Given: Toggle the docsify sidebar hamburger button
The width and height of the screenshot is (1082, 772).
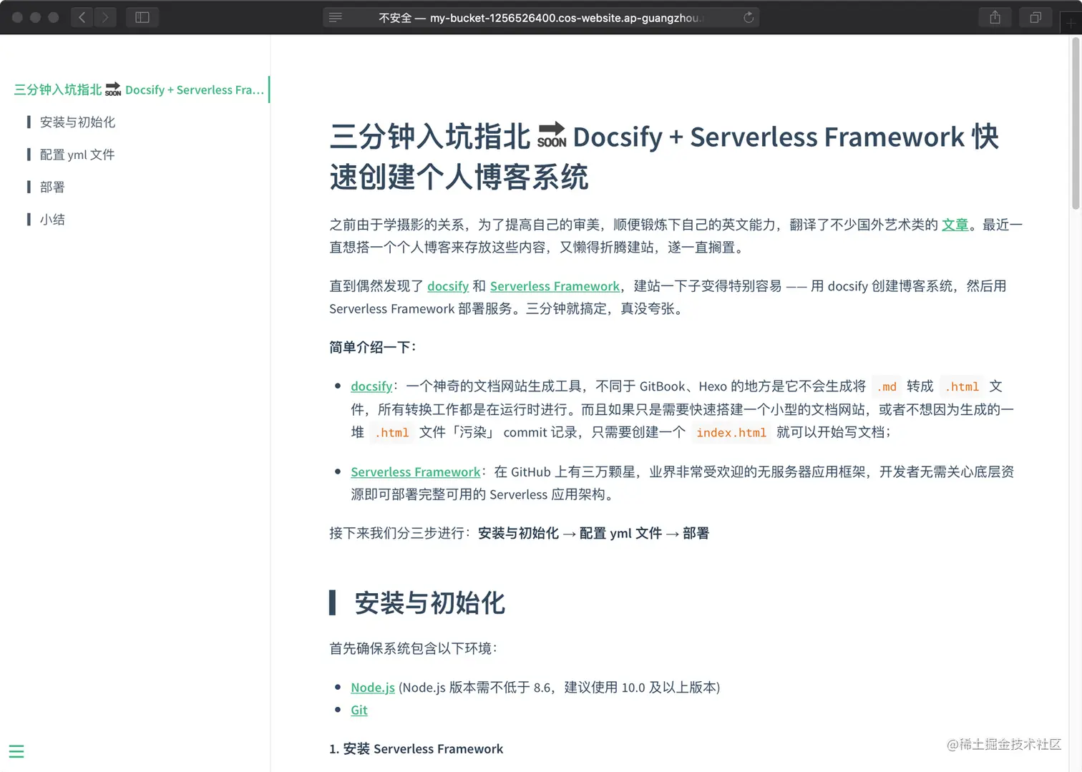Looking at the screenshot, I should tap(16, 751).
